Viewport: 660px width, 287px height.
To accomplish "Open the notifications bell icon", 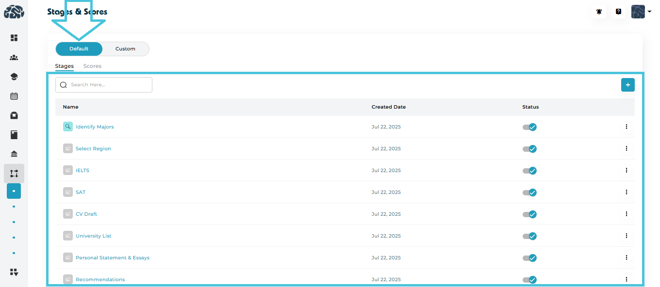I will [x=599, y=12].
